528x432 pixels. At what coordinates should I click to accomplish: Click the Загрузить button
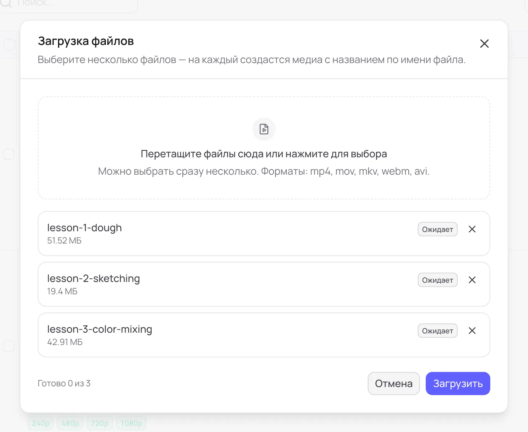click(458, 383)
